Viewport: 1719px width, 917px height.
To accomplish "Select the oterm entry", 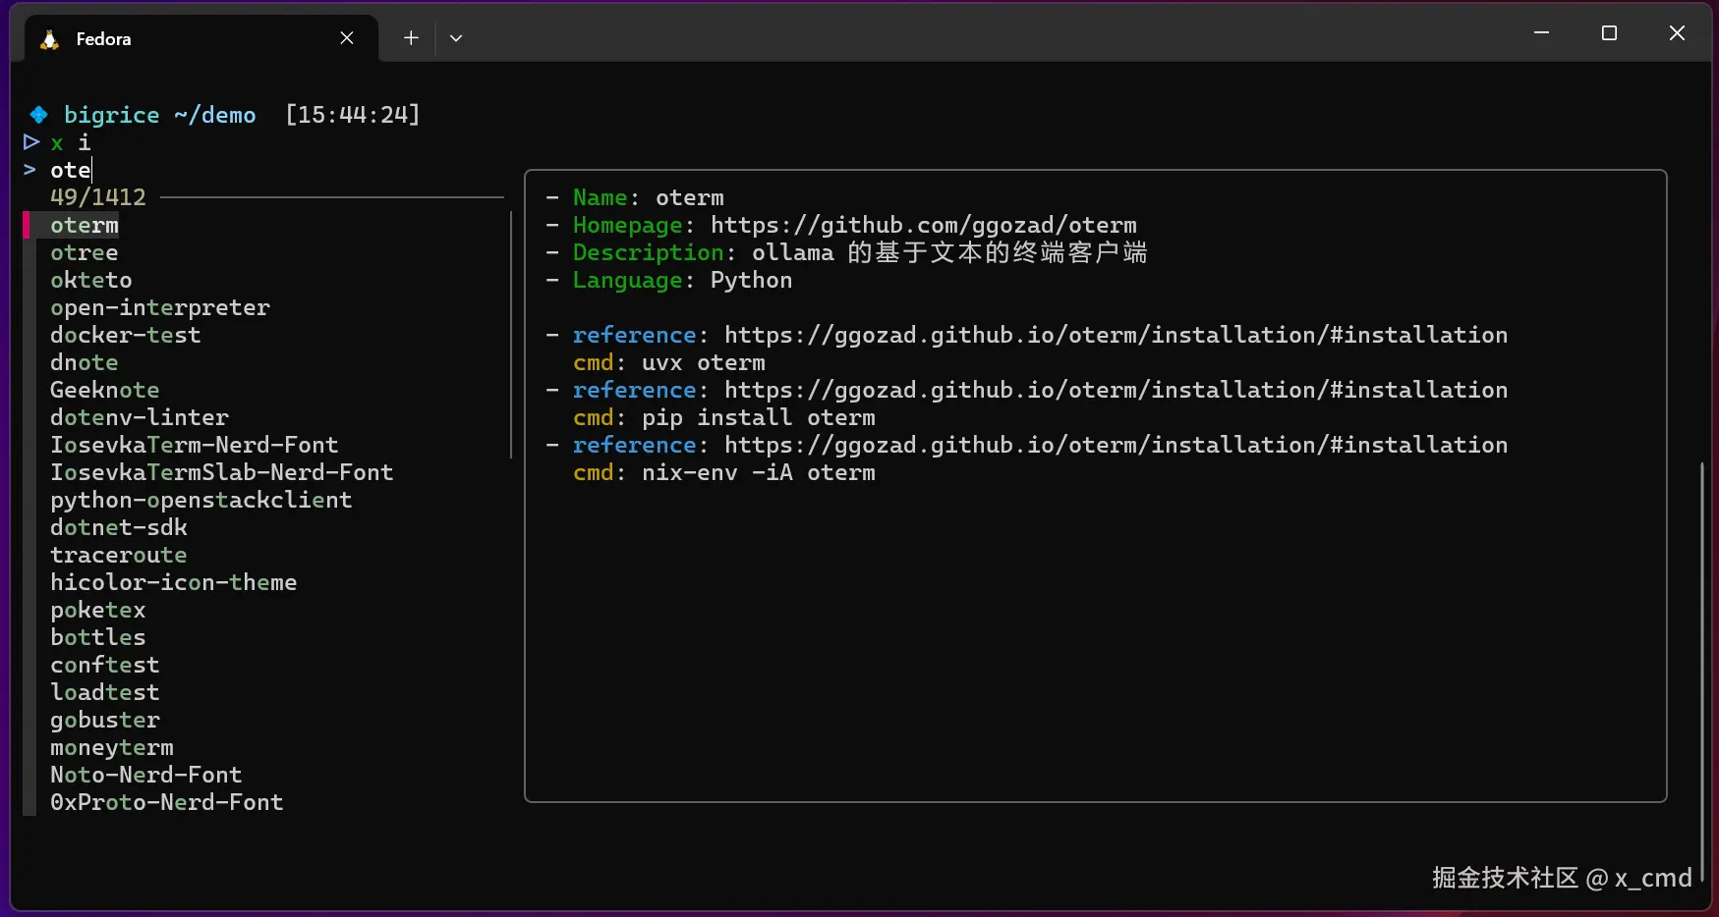I will (x=85, y=225).
